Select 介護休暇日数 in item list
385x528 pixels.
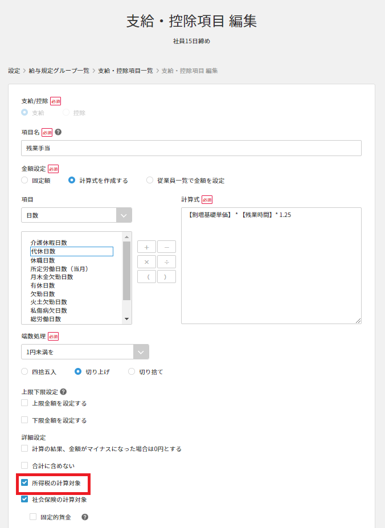tap(49, 243)
